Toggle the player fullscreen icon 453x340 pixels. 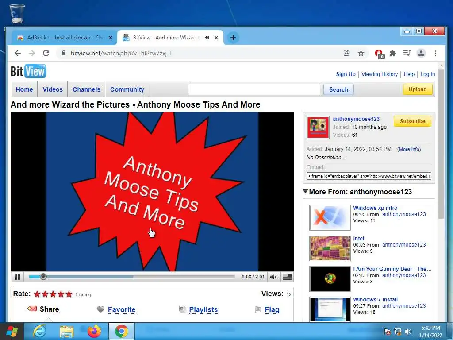click(x=287, y=277)
